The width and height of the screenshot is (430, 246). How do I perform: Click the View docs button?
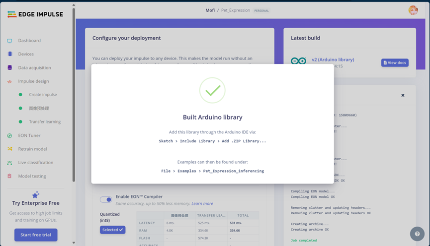coord(395,62)
